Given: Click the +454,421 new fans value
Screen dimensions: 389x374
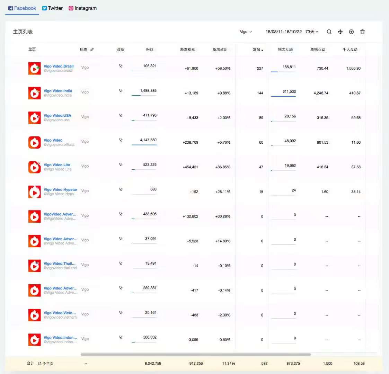Looking at the screenshot, I should coord(190,167).
